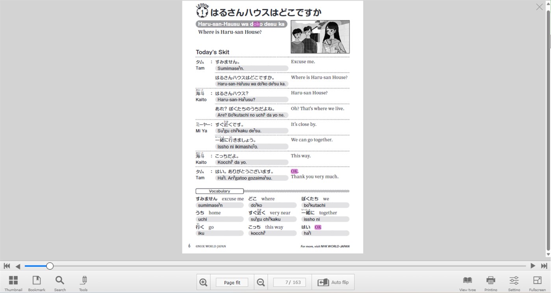Viewport: 551px width, 293px height.
Task: Zoom in with the magnifier plus icon
Action: 204,282
